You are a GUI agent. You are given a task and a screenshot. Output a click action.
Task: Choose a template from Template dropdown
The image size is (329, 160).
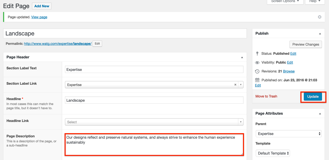point(273,153)
